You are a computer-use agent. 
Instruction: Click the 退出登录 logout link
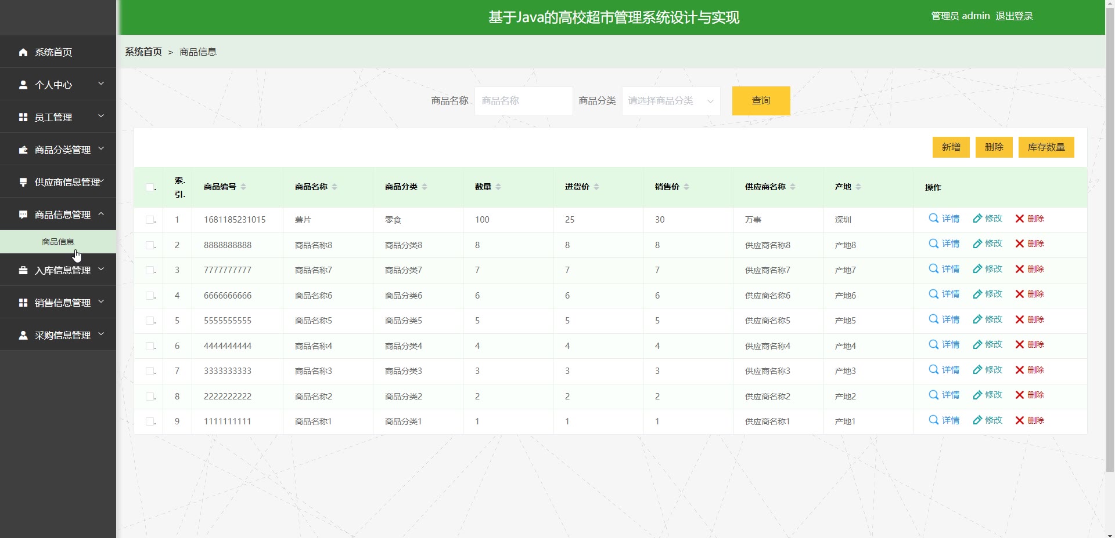[1014, 16]
